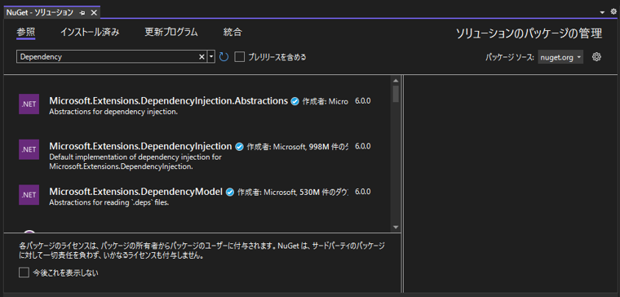620x297 pixels.
Task: Click the package list scrollbar thumb
Action: (396, 94)
